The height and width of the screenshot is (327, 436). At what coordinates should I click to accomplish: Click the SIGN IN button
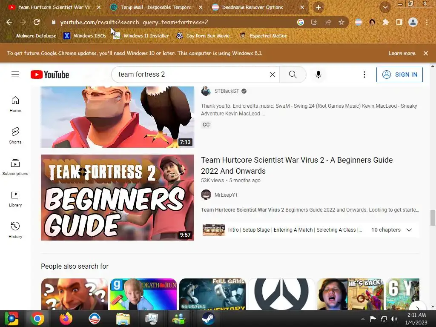pos(399,75)
